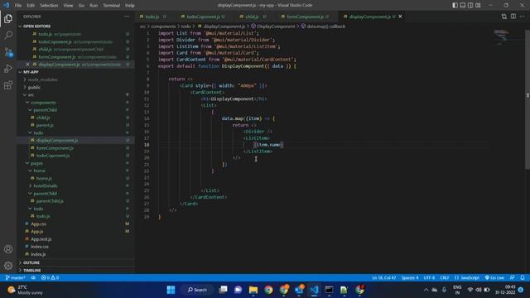530x298 pixels.
Task: Open the Explorer Views and More Actions ellipsis
Action: pos(127,17)
